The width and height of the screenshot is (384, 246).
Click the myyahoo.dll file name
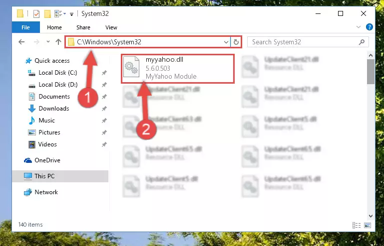pos(164,60)
